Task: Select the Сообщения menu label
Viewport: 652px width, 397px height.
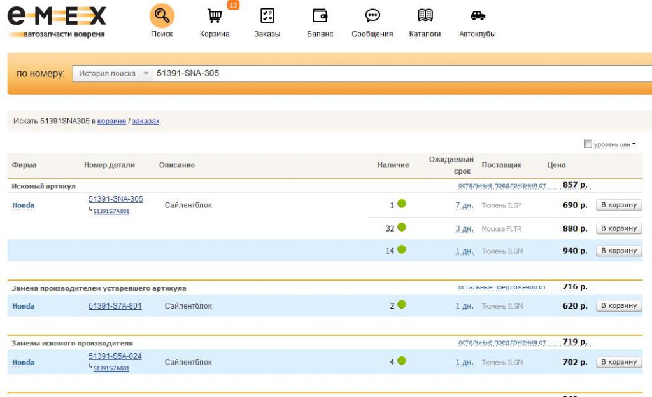Action: [x=372, y=34]
